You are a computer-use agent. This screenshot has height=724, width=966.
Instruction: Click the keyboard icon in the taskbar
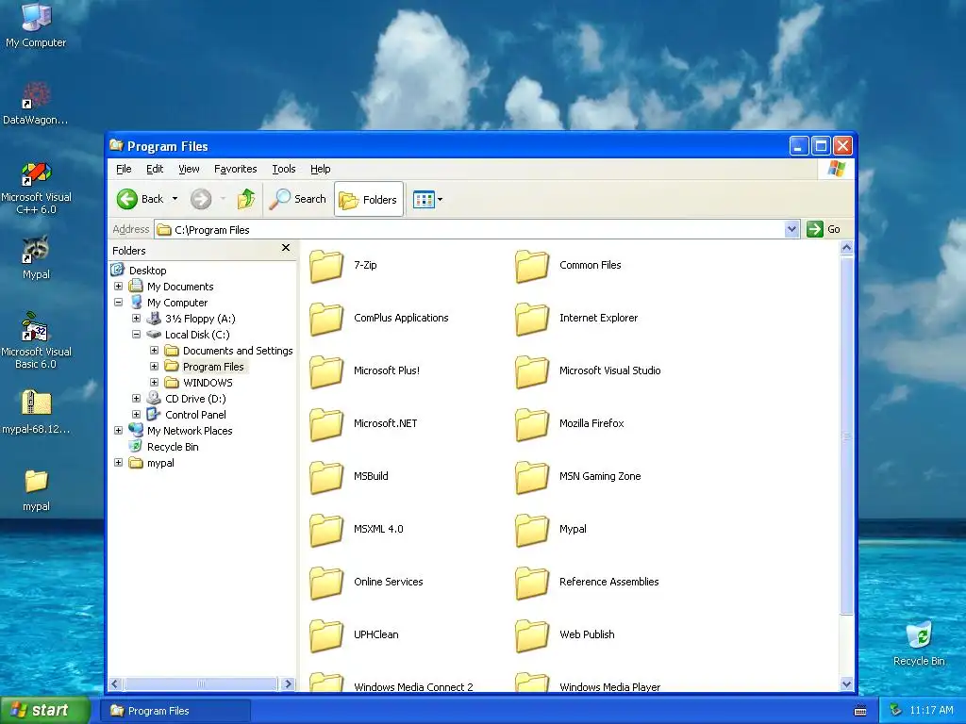tap(860, 711)
